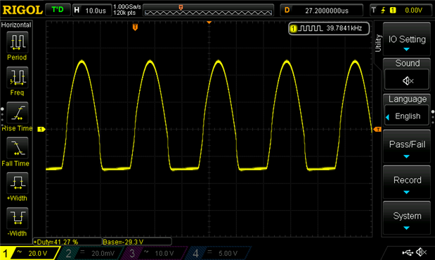Click the trigger source channel 1 badge
The width and height of the screenshot is (435, 260).
[x=393, y=11]
